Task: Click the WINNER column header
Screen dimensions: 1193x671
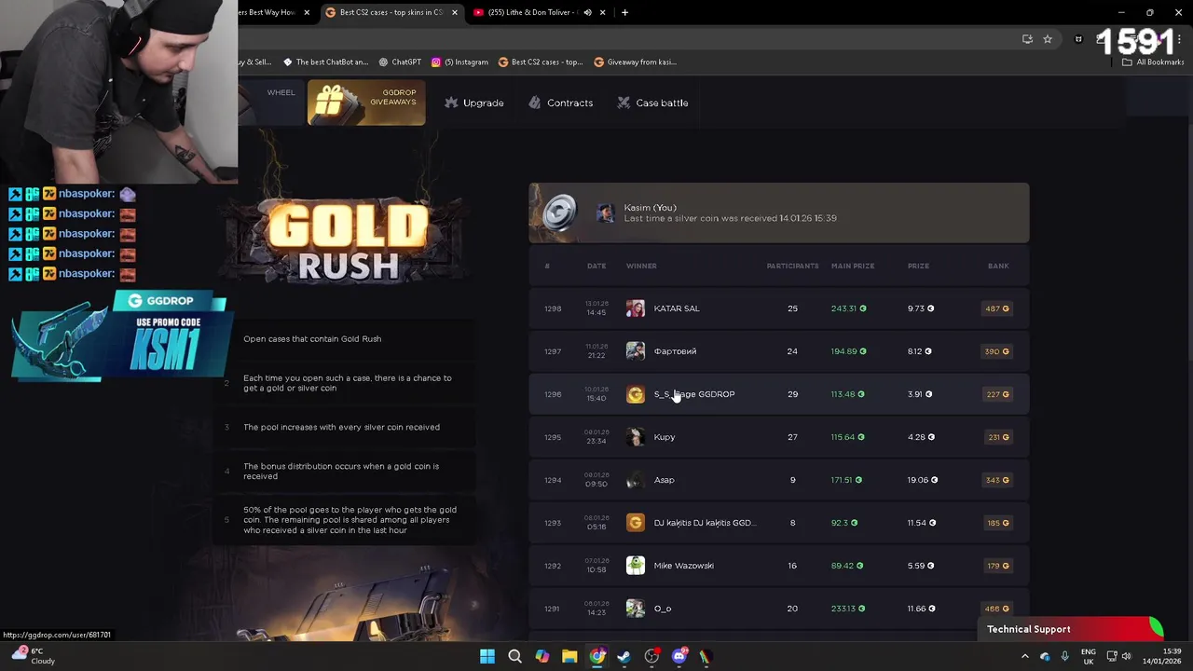Action: [641, 266]
